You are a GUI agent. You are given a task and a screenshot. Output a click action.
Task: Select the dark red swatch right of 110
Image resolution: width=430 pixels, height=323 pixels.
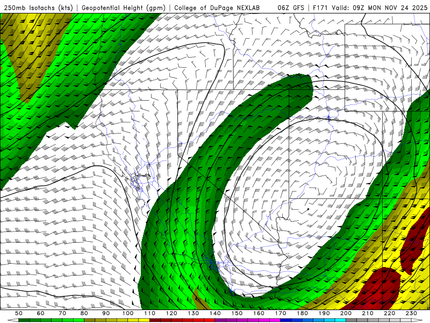click(155, 320)
